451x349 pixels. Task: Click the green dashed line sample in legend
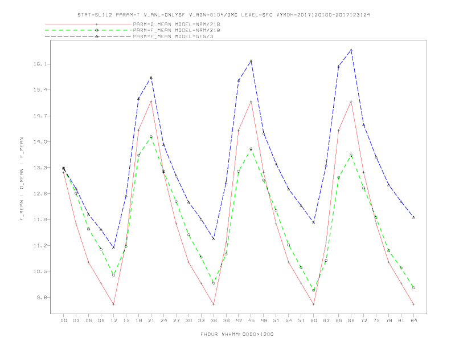point(88,30)
